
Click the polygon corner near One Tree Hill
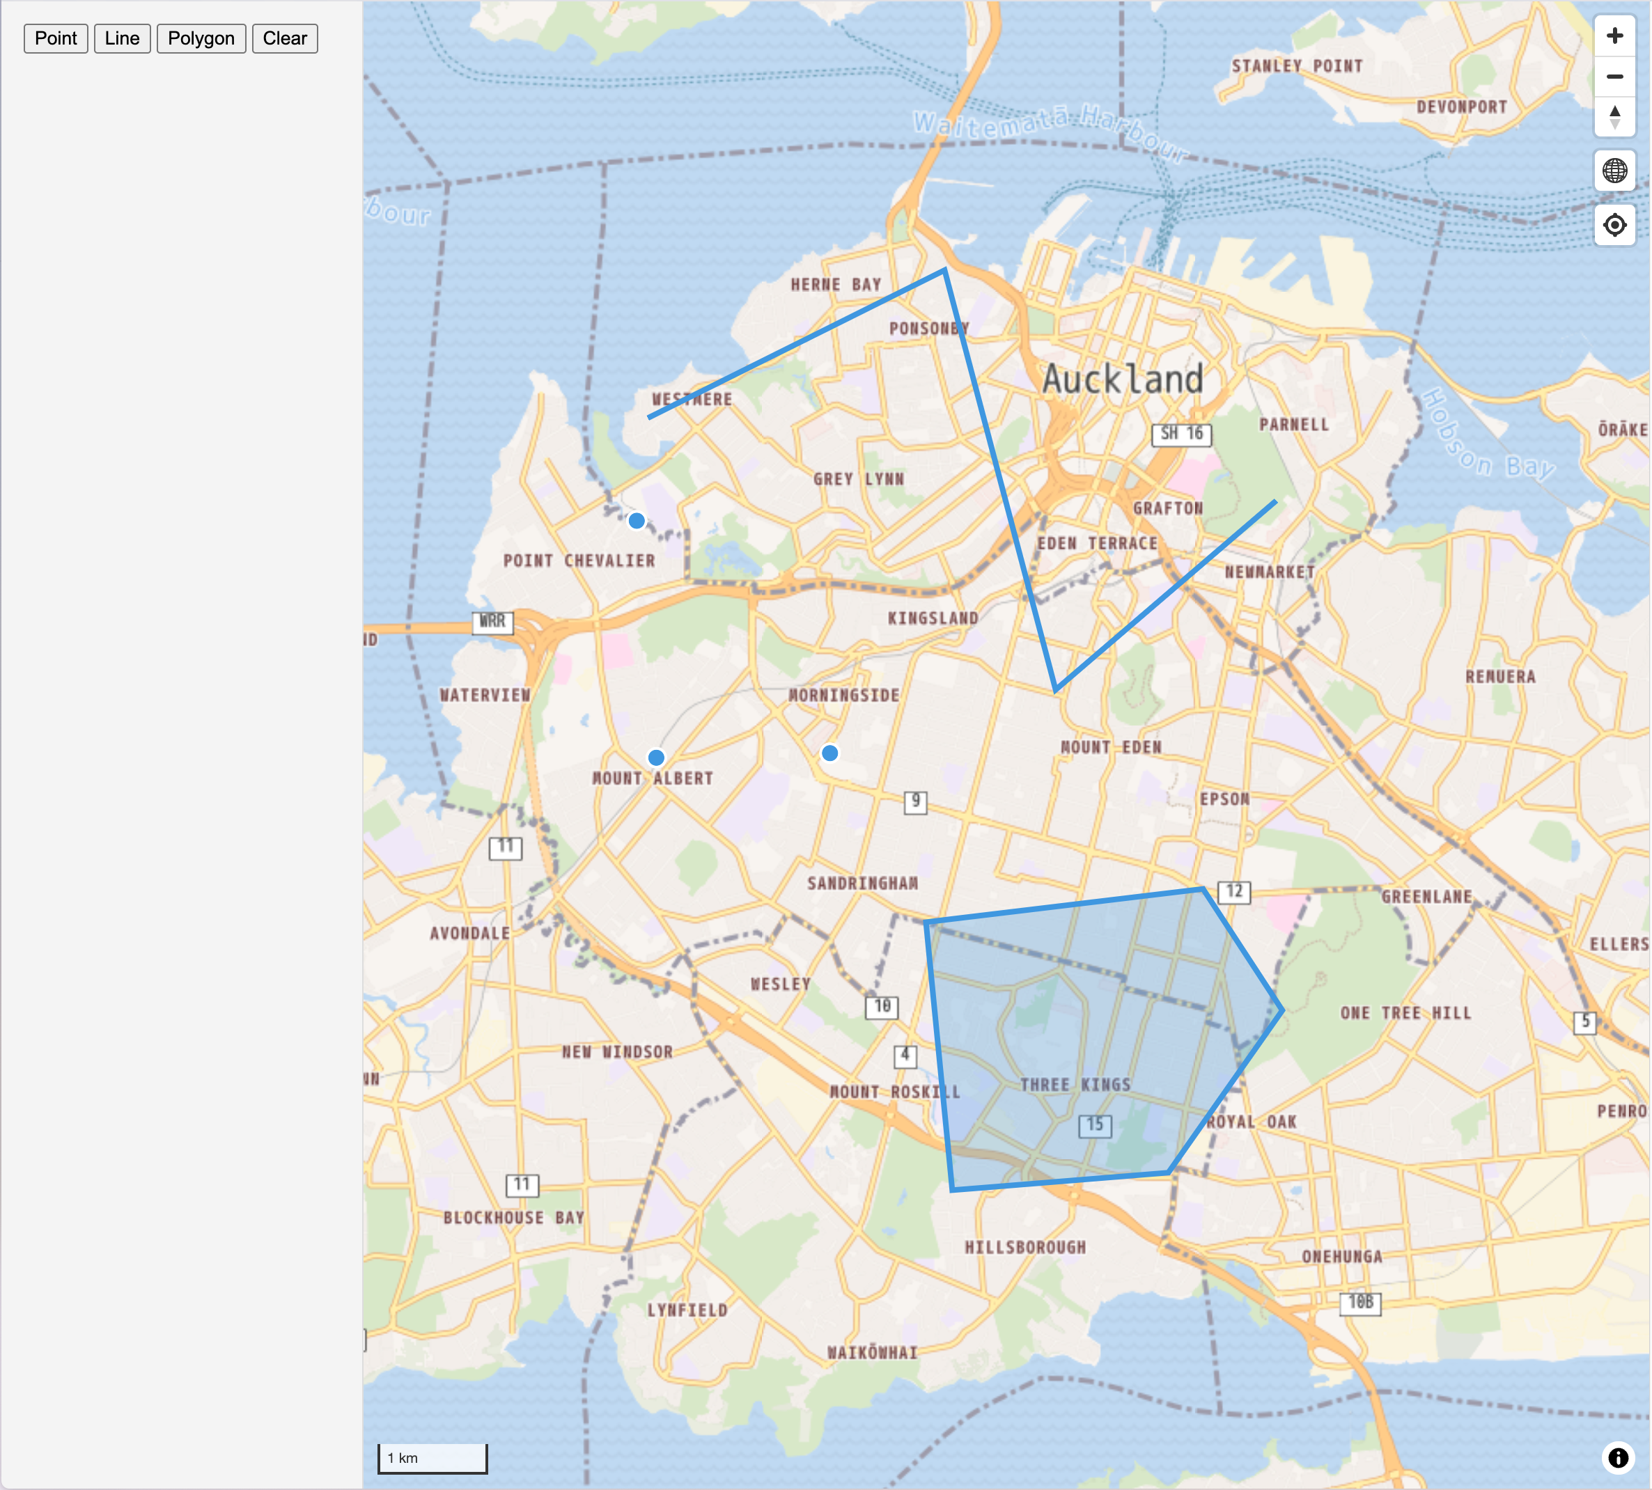[1281, 1011]
